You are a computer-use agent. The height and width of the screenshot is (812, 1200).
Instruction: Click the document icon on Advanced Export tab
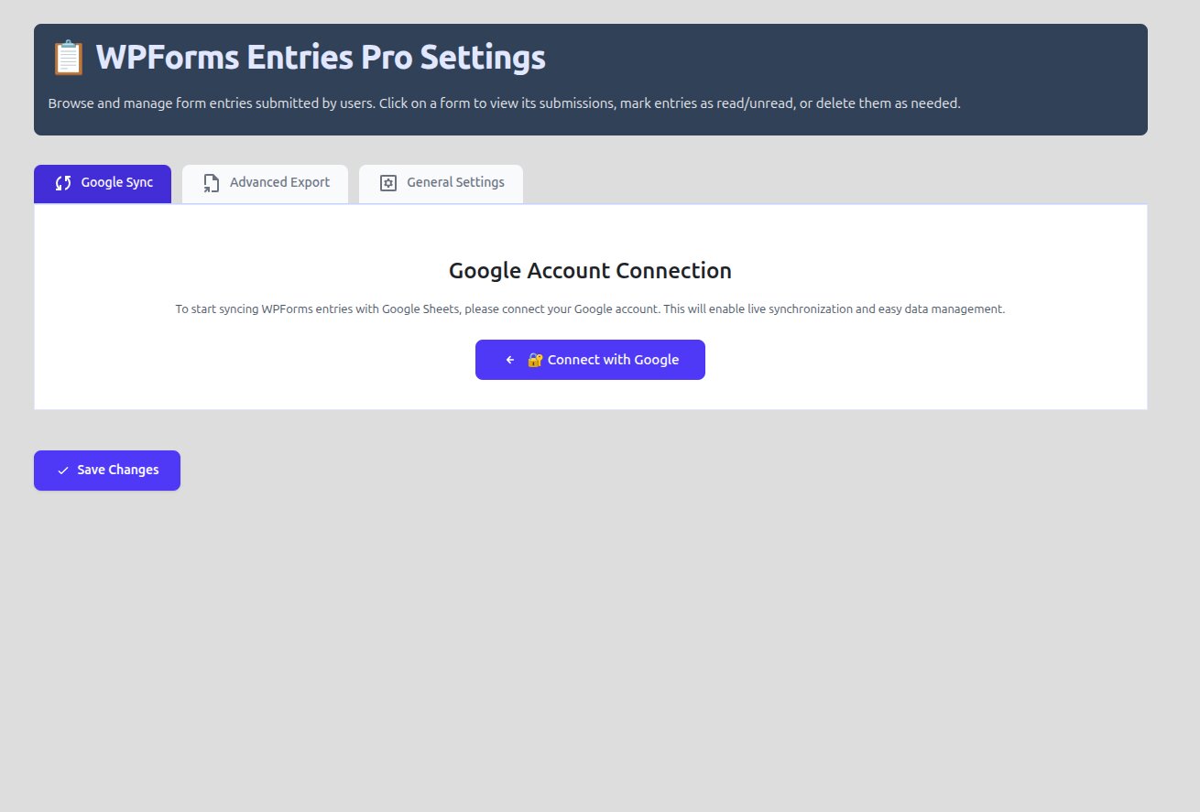click(211, 183)
